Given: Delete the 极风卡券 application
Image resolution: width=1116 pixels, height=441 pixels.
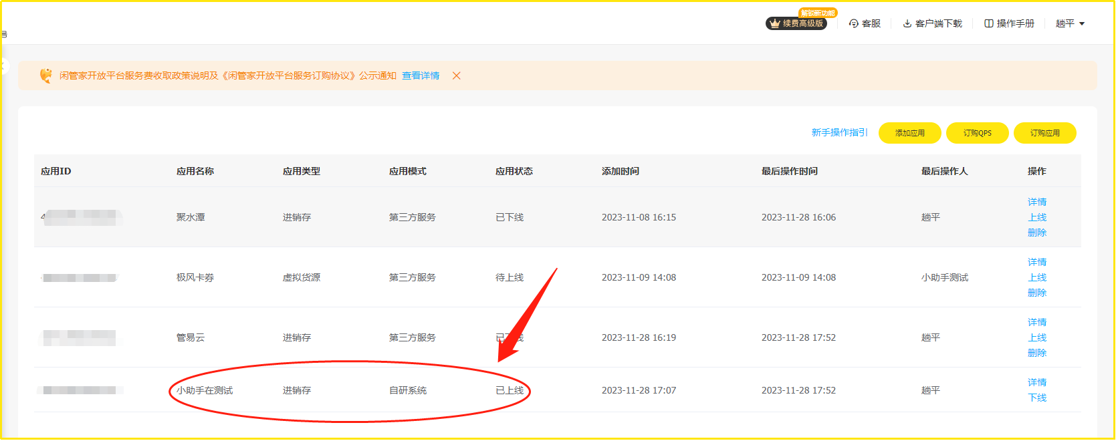Looking at the screenshot, I should pyautogui.click(x=1036, y=293).
